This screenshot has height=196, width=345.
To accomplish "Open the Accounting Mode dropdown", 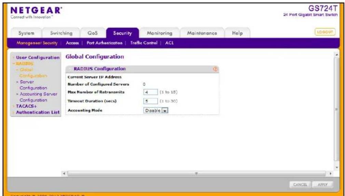I will click(156, 110).
